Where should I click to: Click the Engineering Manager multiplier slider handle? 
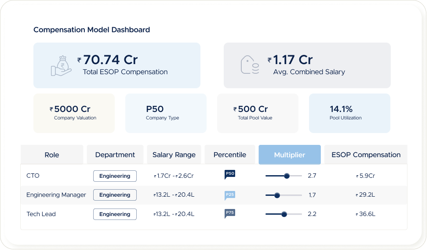tap(277, 195)
